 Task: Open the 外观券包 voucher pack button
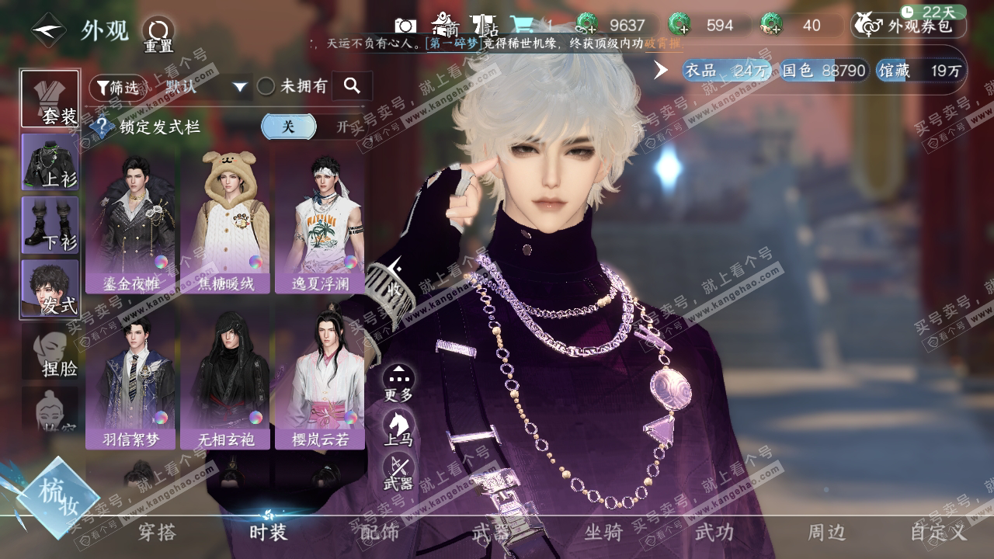[x=909, y=26]
